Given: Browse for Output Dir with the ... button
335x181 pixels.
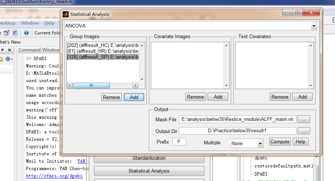Looking at the screenshot, I should (x=303, y=131).
